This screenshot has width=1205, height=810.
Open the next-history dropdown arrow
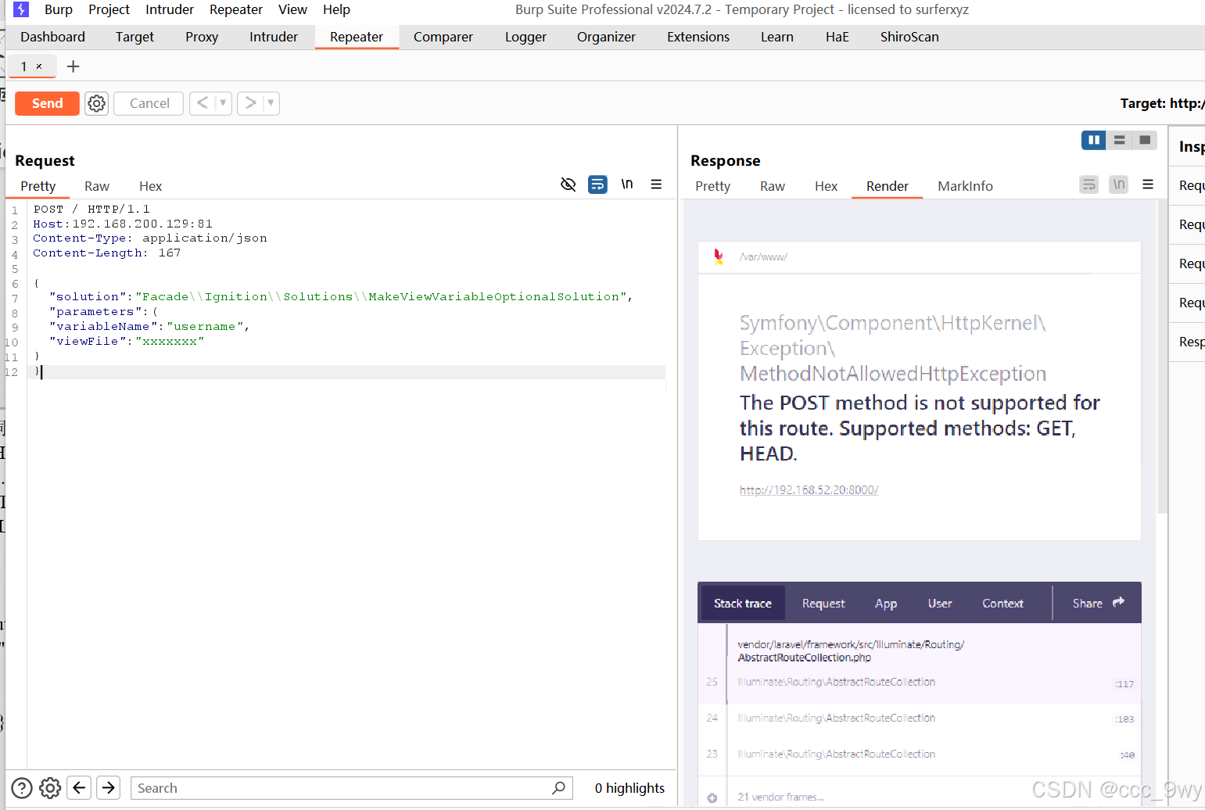tap(271, 103)
